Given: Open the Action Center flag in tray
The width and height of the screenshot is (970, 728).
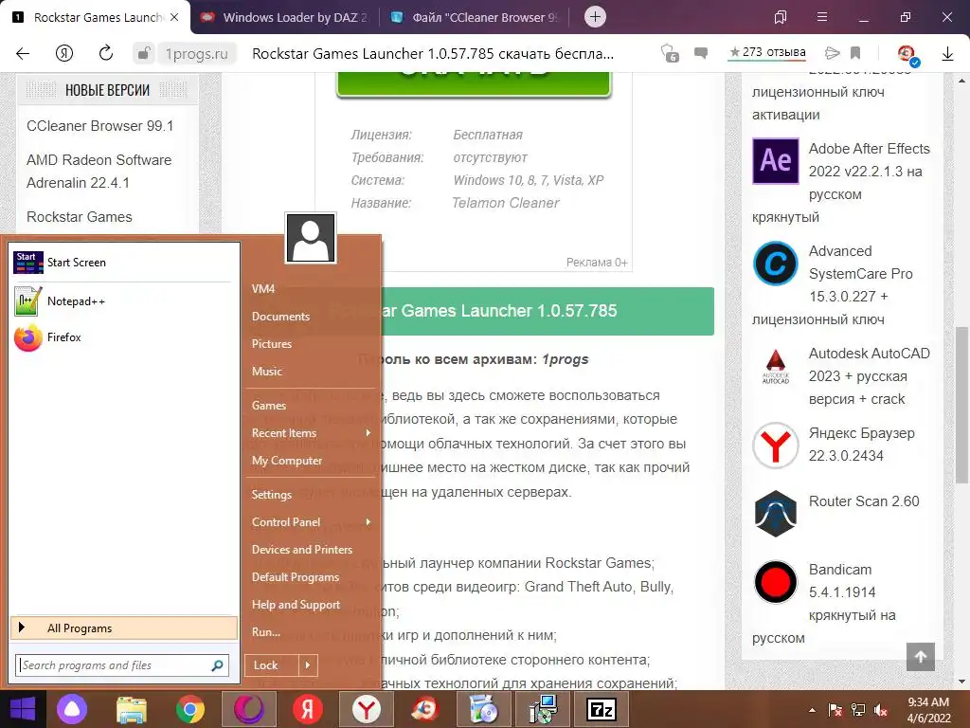Looking at the screenshot, I should [x=835, y=709].
